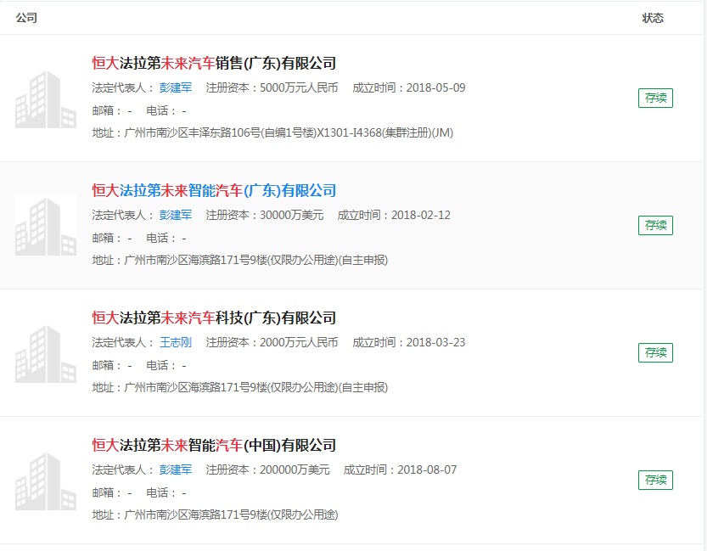Open 恒大法拉第未来智能汽车(中国)有限公司 company link
The width and height of the screenshot is (707, 551).
pyautogui.click(x=214, y=446)
